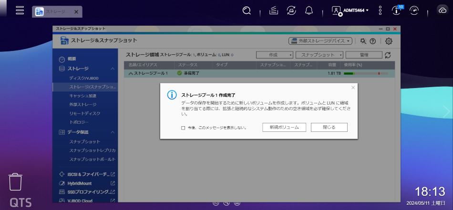Viewport: 453px width, 210px height.
Task: Select 概要 in the sidebar
Action: tap(72, 59)
